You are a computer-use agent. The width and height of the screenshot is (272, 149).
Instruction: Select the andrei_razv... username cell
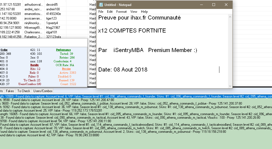33,9
